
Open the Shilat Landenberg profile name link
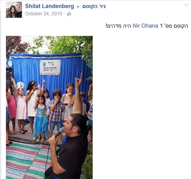pyautogui.click(x=49, y=6)
